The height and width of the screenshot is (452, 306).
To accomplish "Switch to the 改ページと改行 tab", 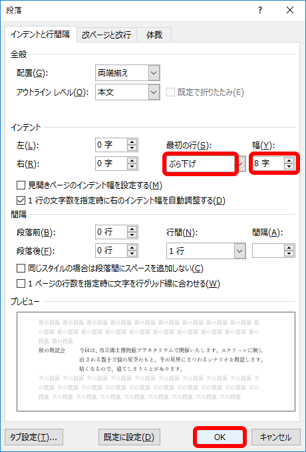I will coord(106,35).
